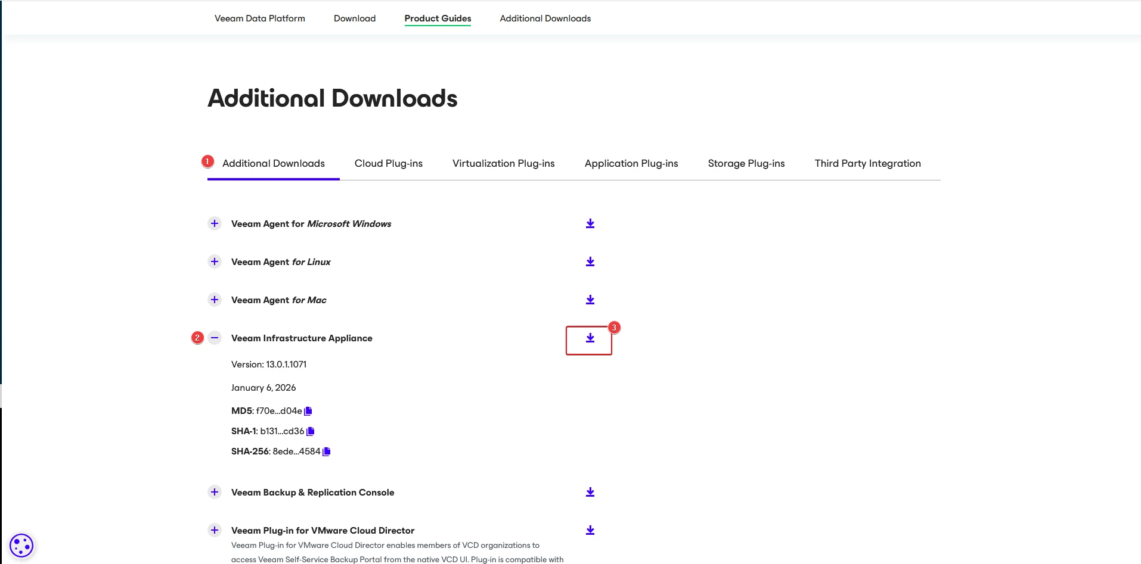Open the Storage Plug-ins tab
This screenshot has width=1141, height=564.
[746, 163]
